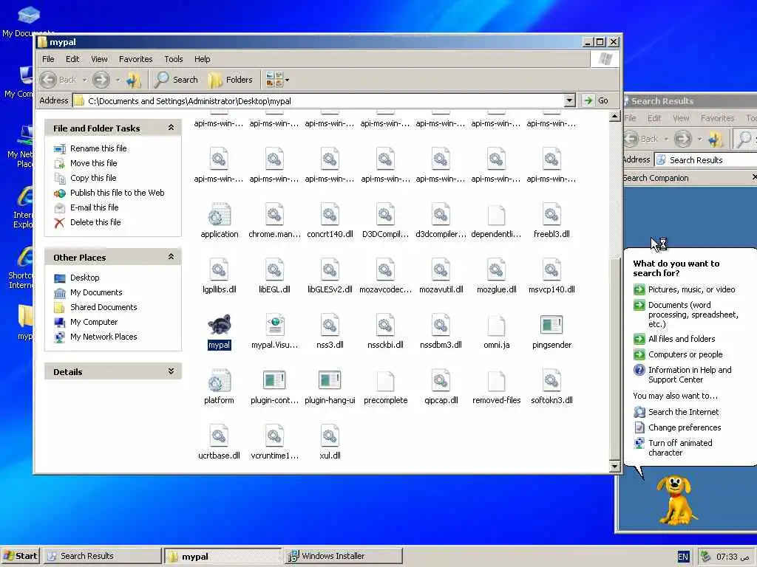Select the application config file icon
The width and height of the screenshot is (757, 567).
(x=219, y=215)
